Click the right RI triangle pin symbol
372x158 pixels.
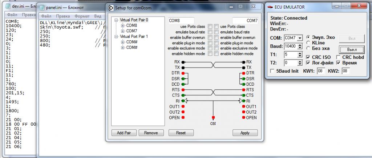click(x=240, y=101)
